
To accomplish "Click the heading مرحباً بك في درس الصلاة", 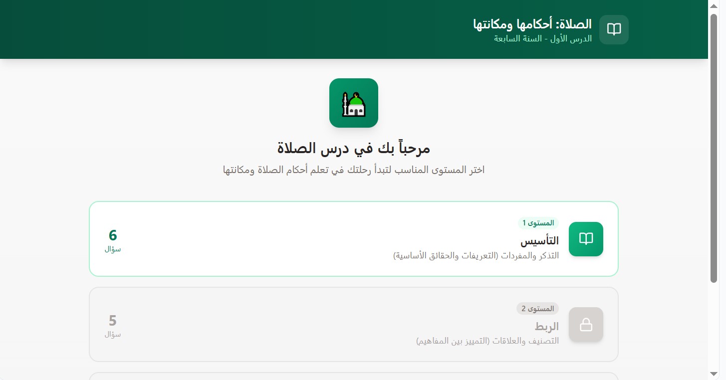I will point(354,148).
